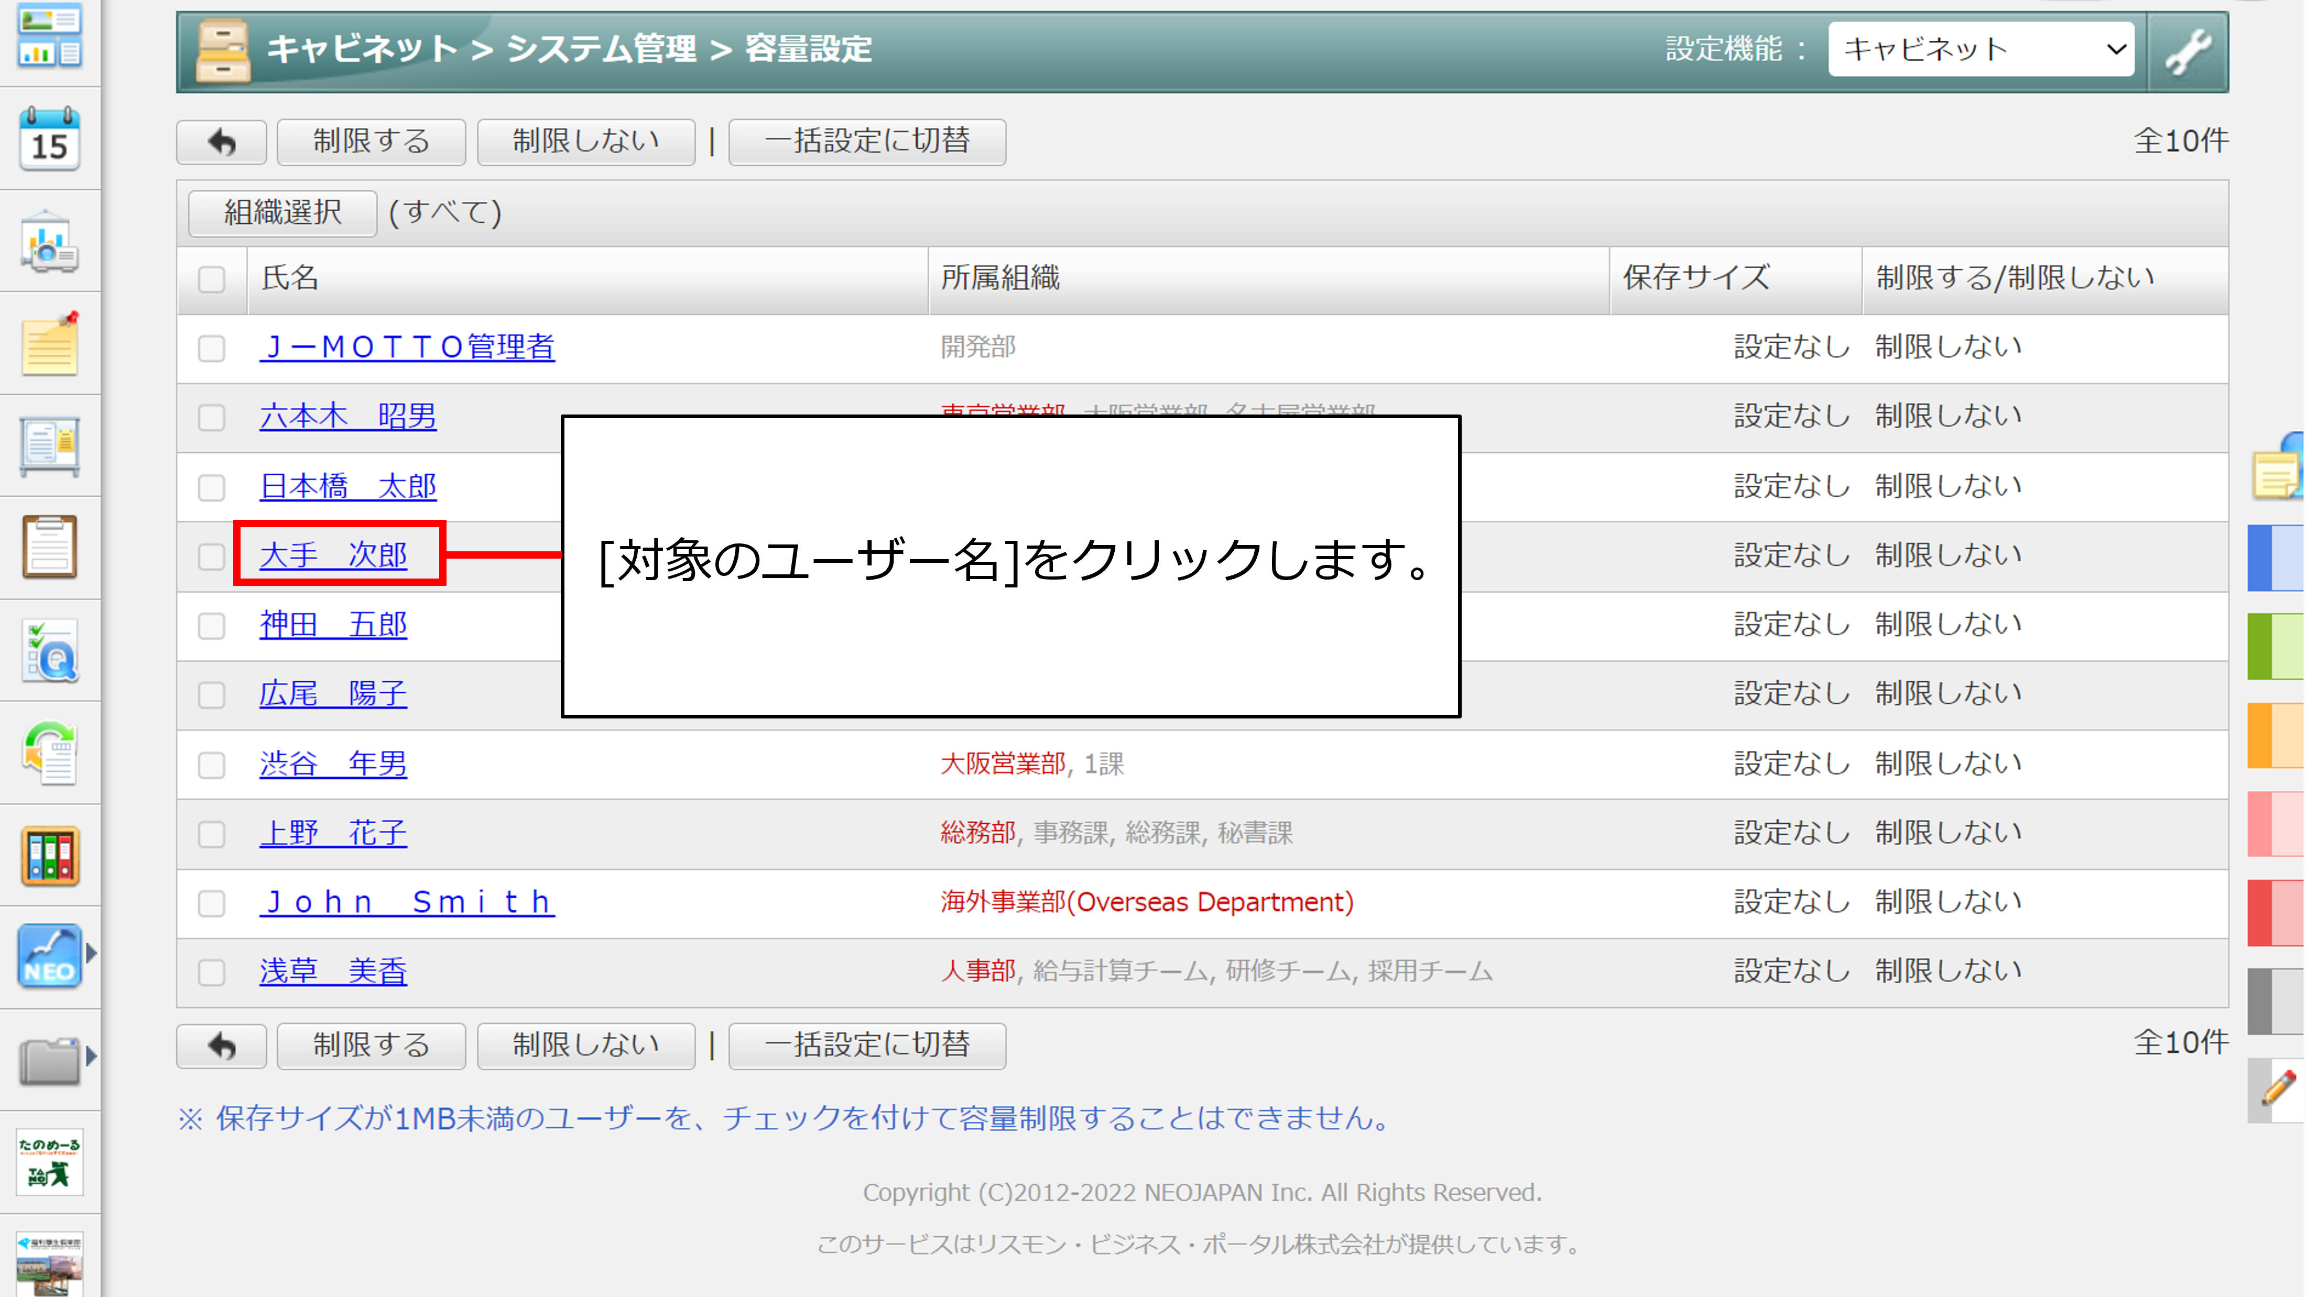Open the clipboard icon in left sidebar
Screen dimensions: 2306x1297
pos(49,546)
